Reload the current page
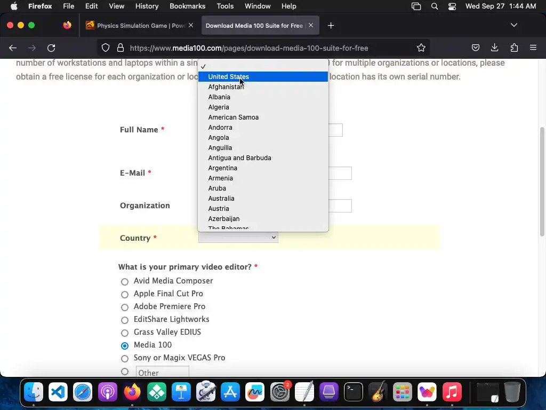This screenshot has width=546, height=410. pyautogui.click(x=51, y=48)
